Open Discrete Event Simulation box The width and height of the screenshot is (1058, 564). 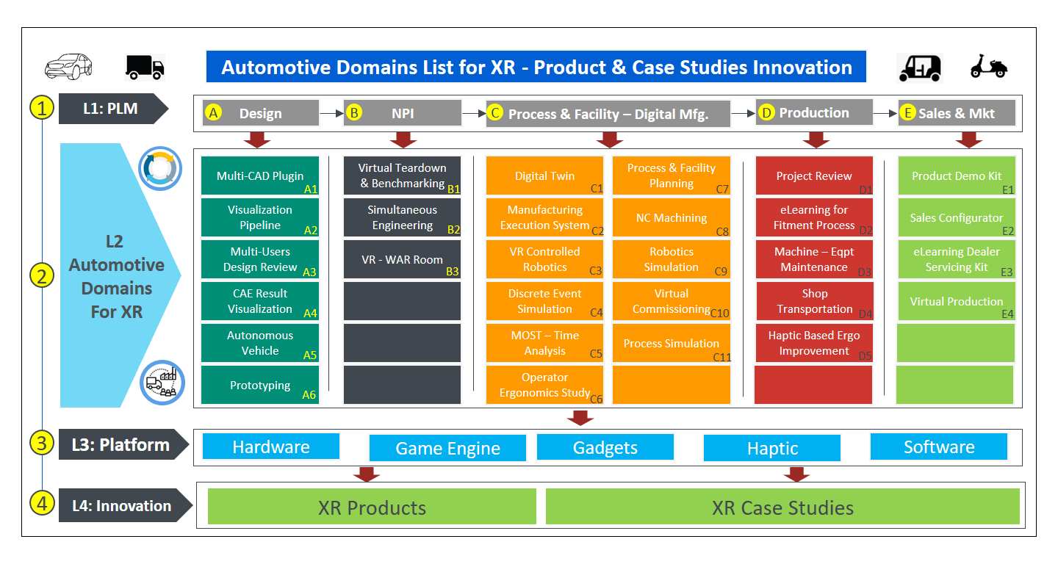(x=544, y=301)
